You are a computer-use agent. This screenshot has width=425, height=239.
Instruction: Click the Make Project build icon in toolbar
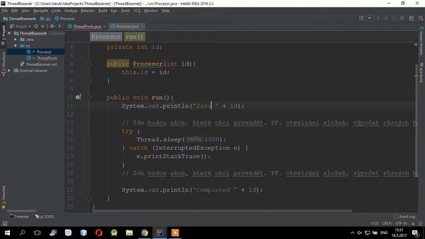[x=361, y=18]
